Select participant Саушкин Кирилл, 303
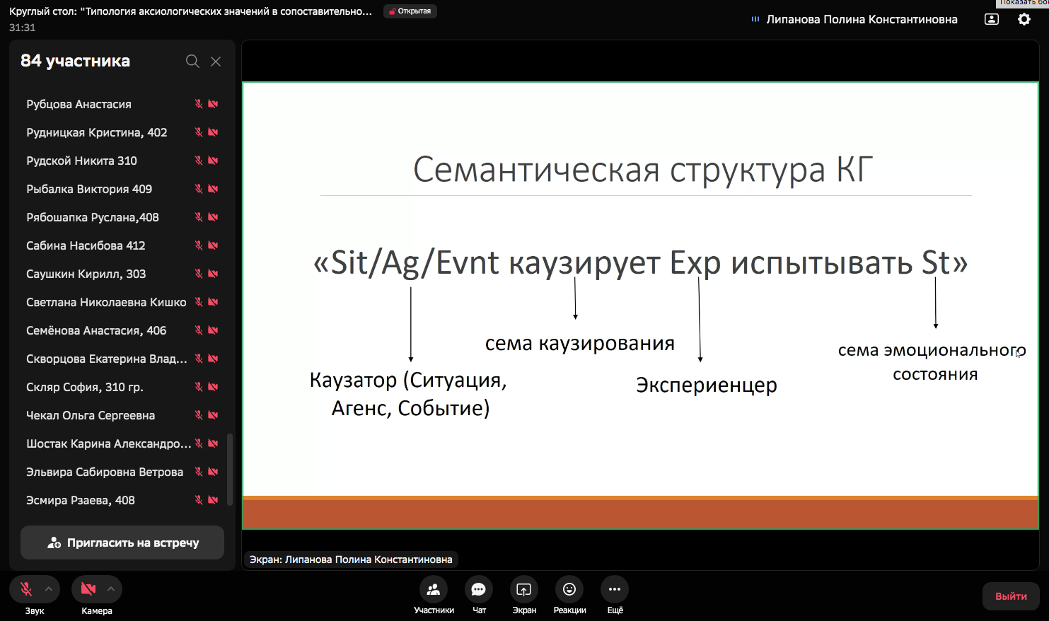 click(x=86, y=274)
